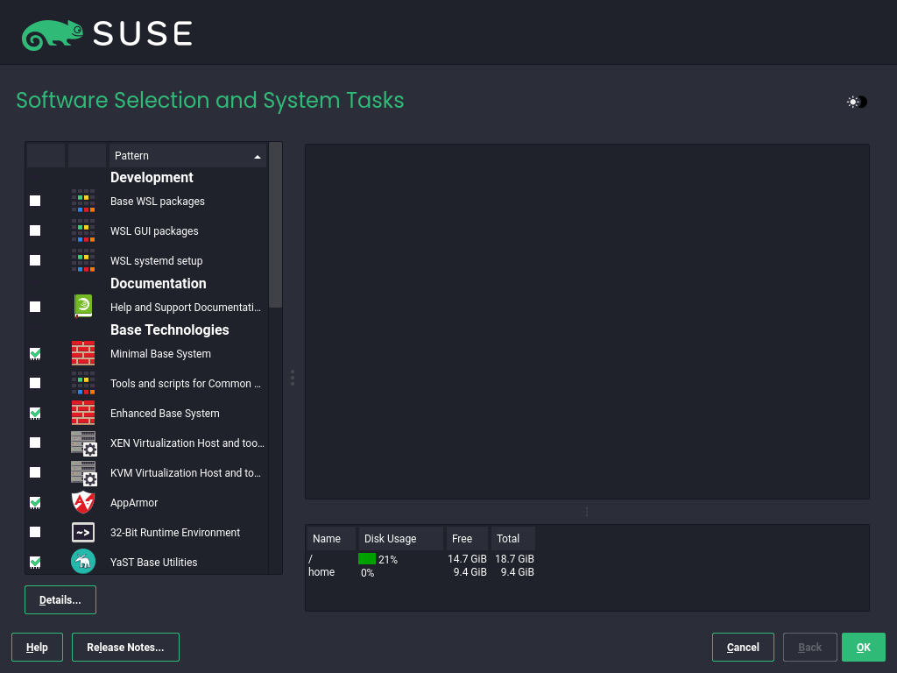
Task: Select the Tools and scripts for Common row
Action: click(186, 384)
